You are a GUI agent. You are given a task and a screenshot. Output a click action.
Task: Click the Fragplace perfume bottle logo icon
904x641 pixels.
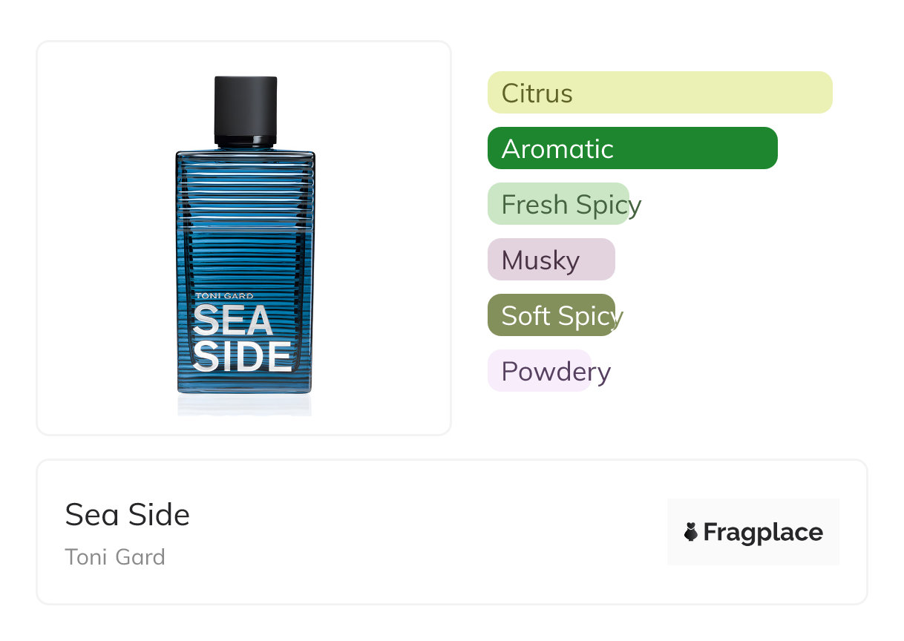[691, 532]
